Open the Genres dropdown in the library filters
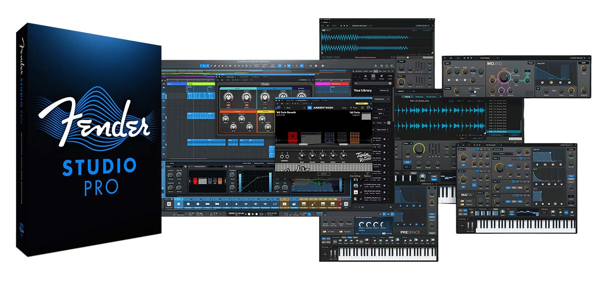This screenshot has width=607, height=281. [381, 109]
